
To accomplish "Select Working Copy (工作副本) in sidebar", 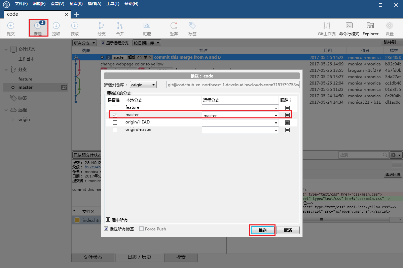I will point(27,59).
